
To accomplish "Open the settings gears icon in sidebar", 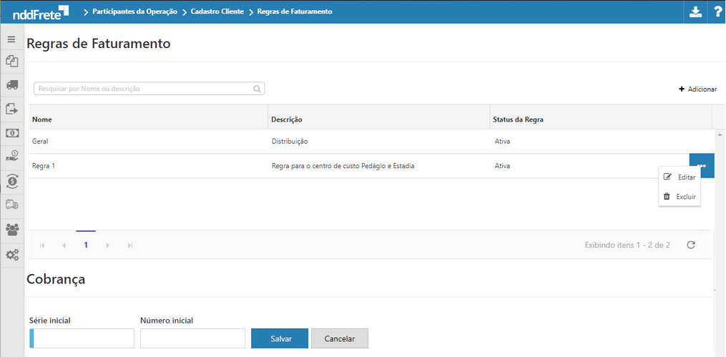I will (11, 255).
